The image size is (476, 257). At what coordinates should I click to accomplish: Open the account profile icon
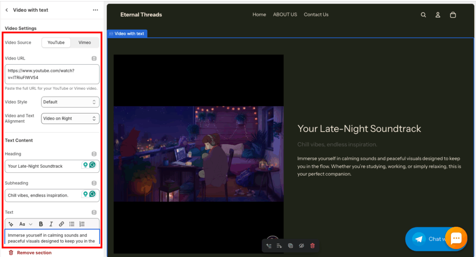(438, 15)
